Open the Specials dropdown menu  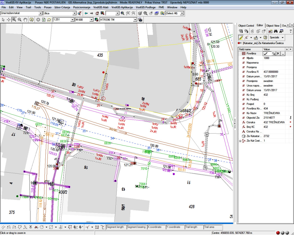point(277,37)
